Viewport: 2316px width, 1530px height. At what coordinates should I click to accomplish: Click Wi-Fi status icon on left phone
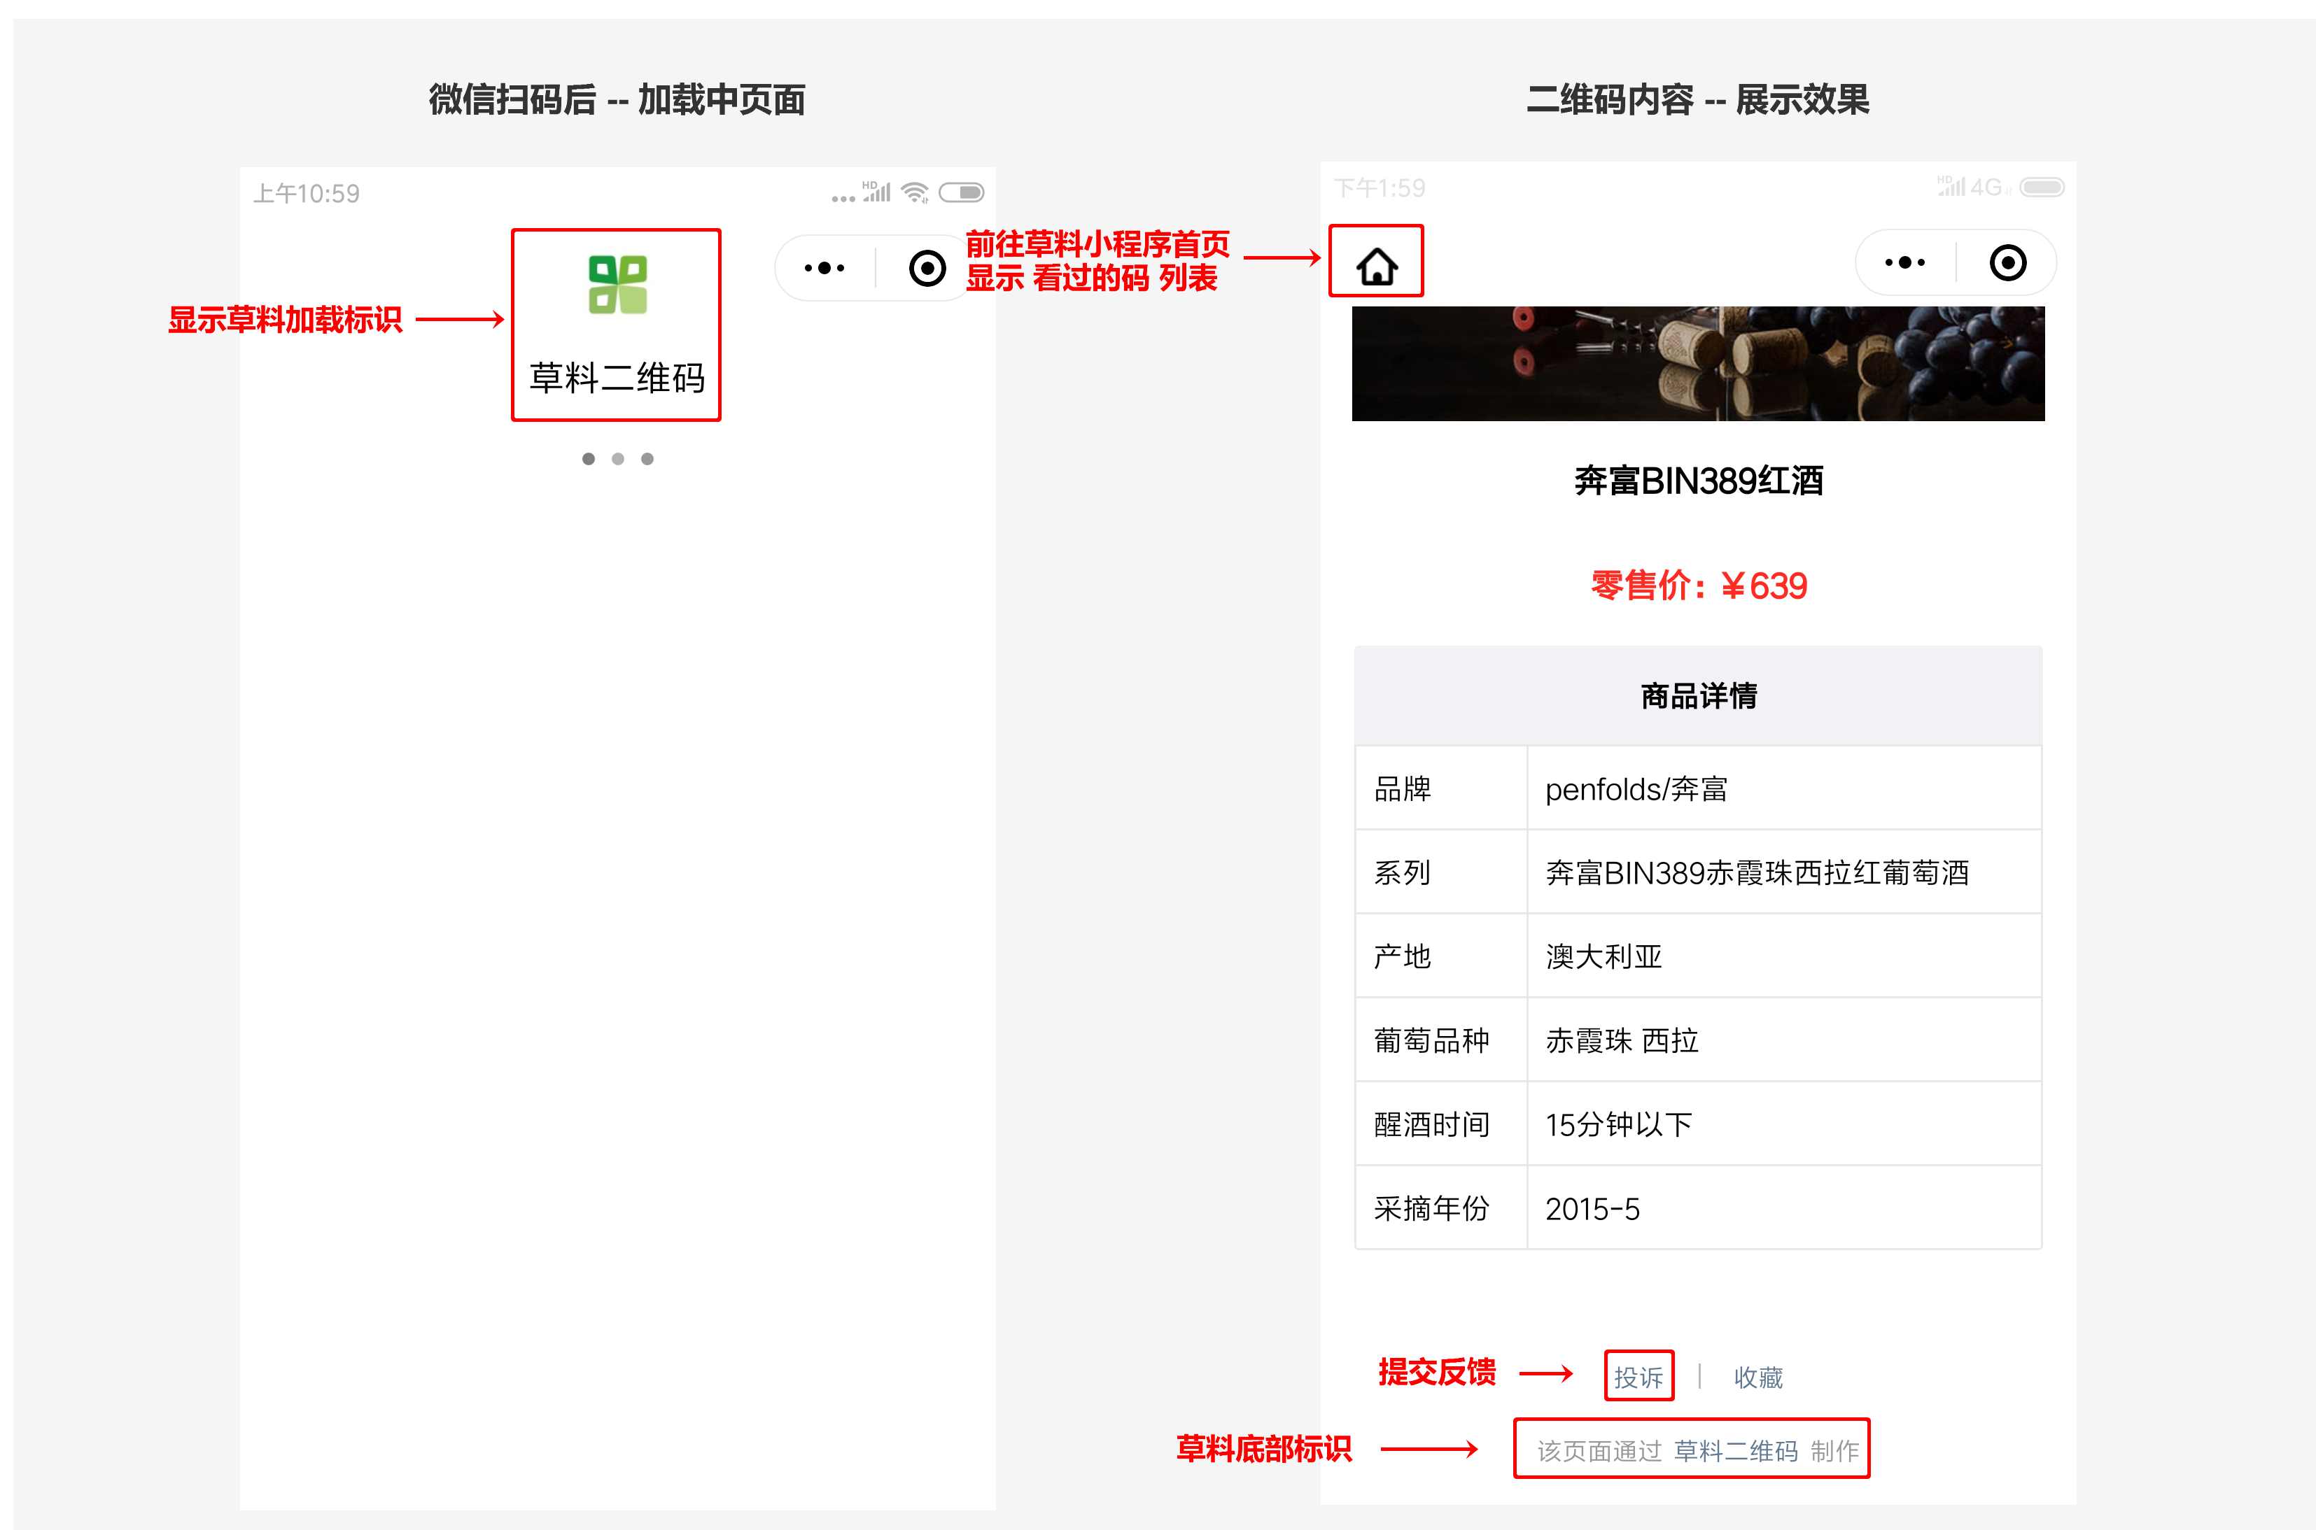tap(915, 192)
